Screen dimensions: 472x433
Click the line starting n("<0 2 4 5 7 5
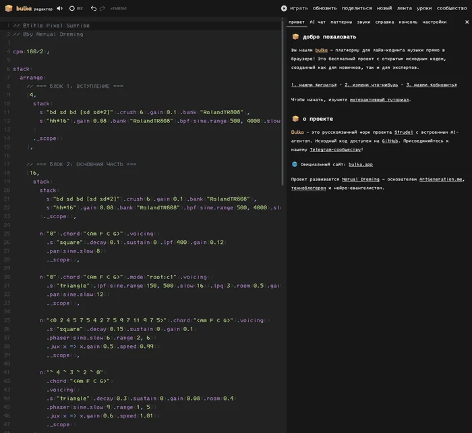click(x=154, y=320)
